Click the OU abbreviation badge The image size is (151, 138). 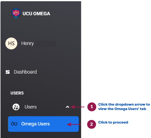(14, 124)
